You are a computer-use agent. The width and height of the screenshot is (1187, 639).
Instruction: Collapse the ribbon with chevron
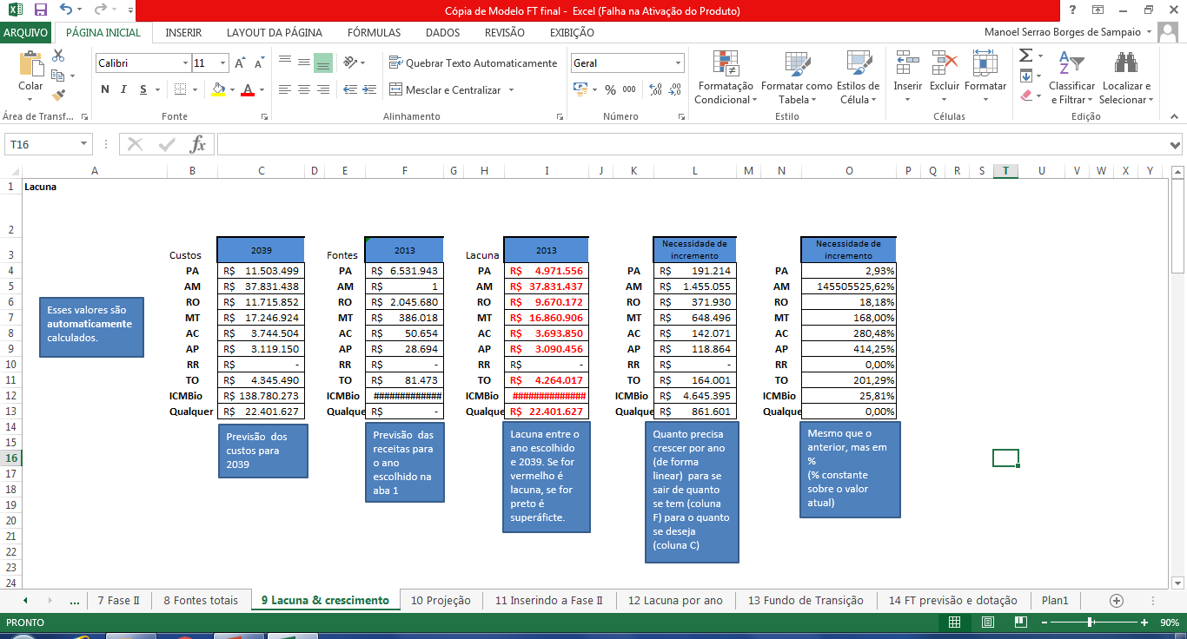pos(1176,115)
